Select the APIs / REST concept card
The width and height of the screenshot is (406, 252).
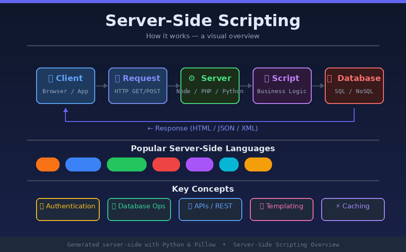pos(210,210)
